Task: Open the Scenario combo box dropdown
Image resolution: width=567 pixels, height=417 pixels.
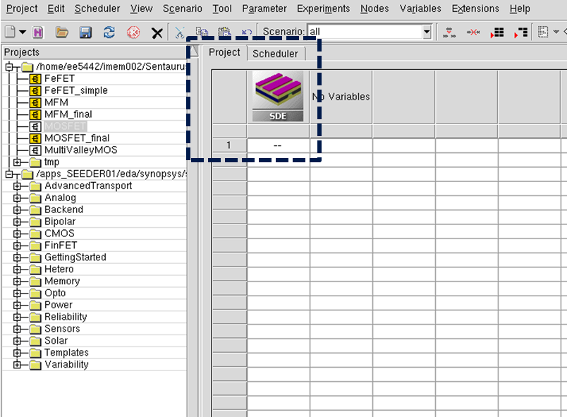Action: click(427, 32)
